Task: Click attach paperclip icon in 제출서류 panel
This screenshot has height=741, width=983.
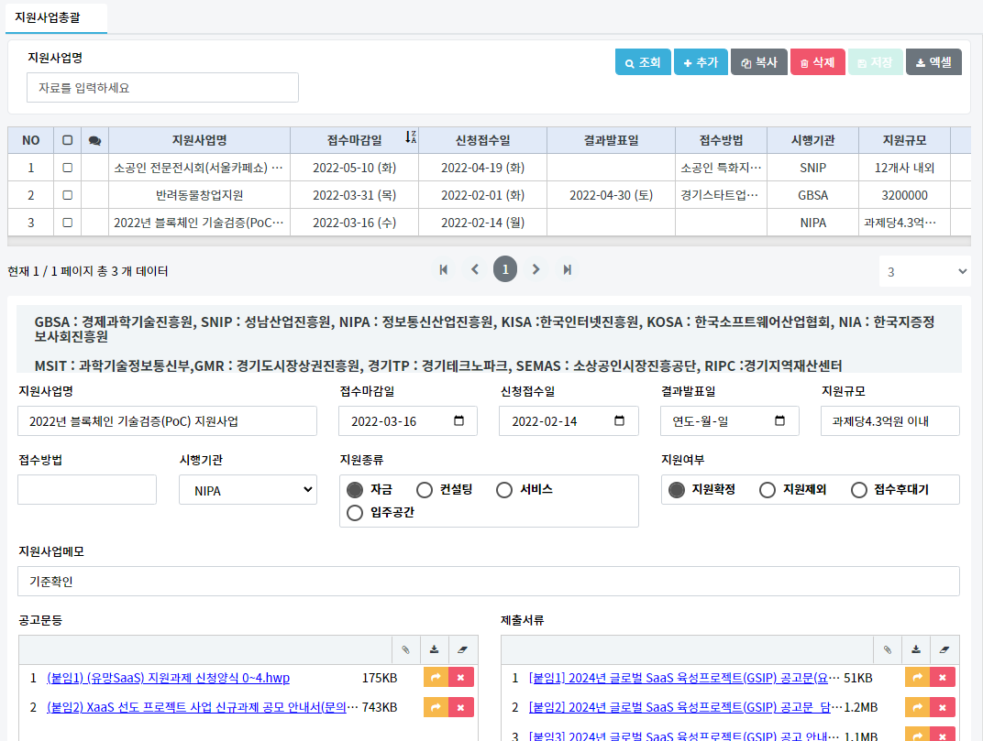Action: 888,650
